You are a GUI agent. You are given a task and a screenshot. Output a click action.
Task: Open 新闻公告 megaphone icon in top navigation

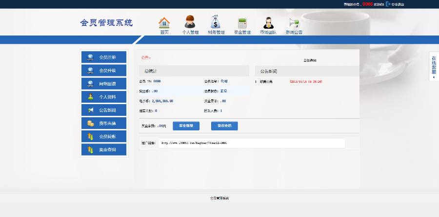click(294, 22)
